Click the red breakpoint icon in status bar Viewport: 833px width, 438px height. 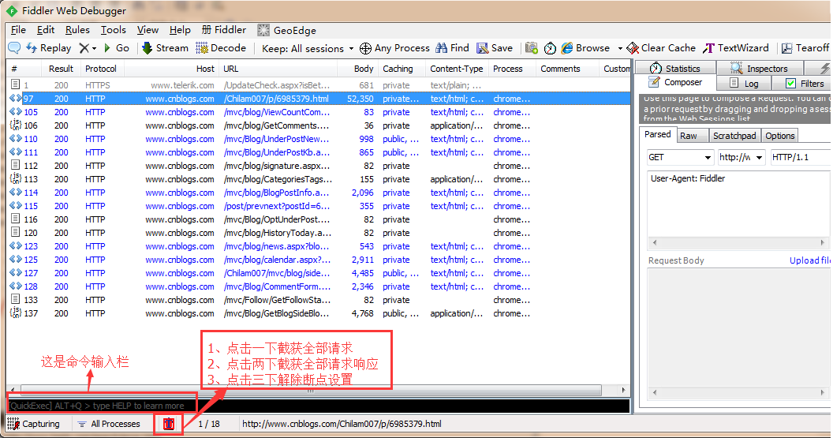point(168,424)
